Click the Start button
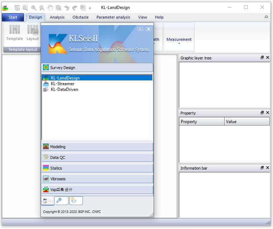 click(x=13, y=17)
